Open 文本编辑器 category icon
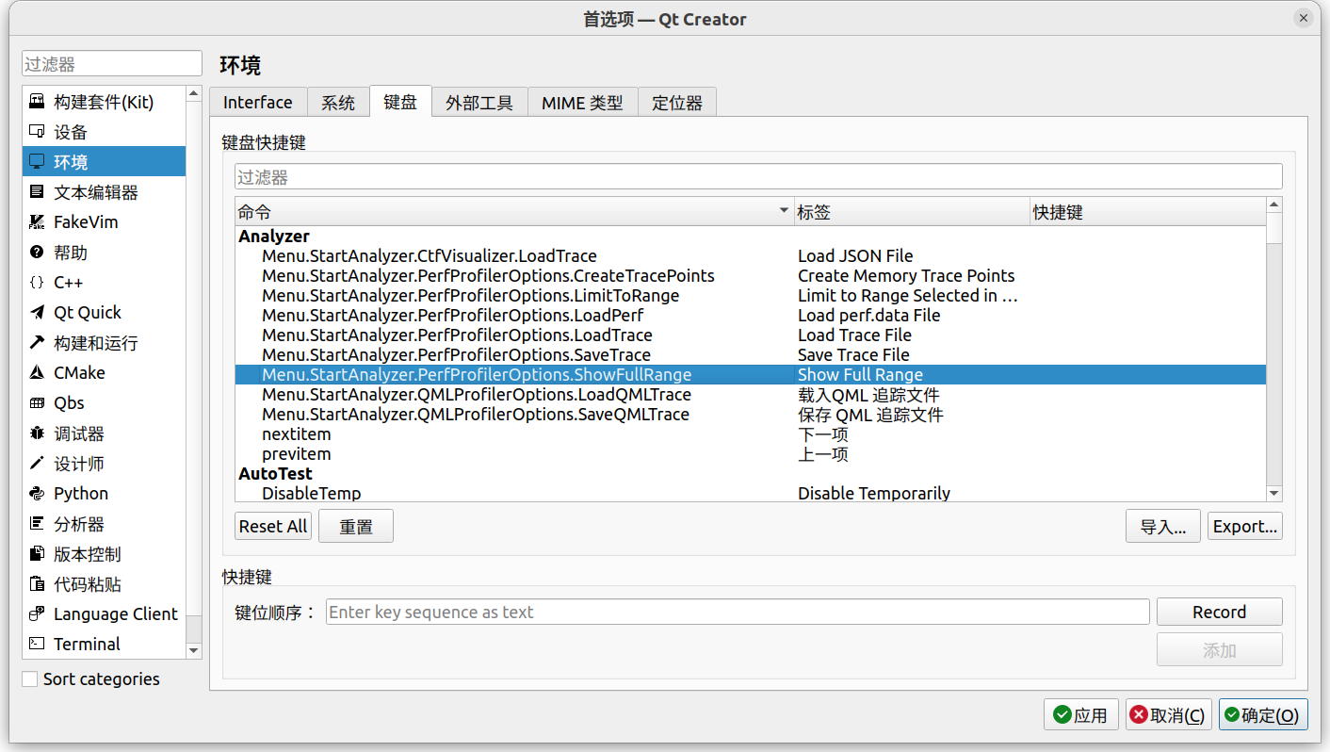This screenshot has width=1330, height=752. tap(37, 192)
